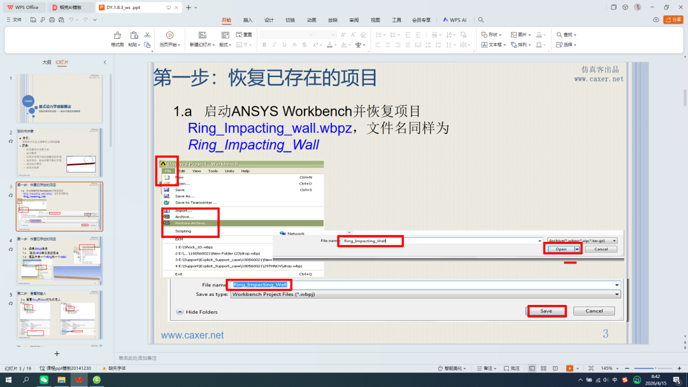
Task: Click Fit slide to window icon
Action: 591,368
